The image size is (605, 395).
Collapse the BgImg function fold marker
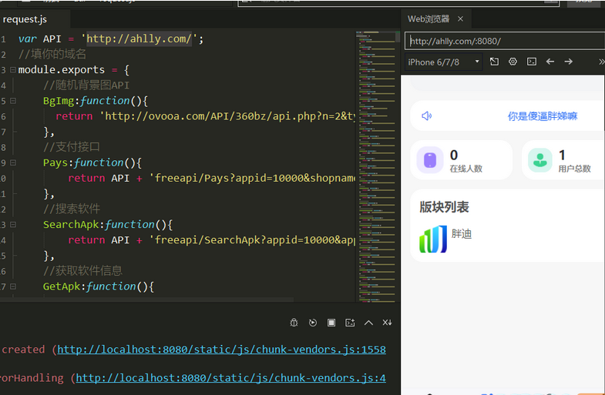(12, 101)
